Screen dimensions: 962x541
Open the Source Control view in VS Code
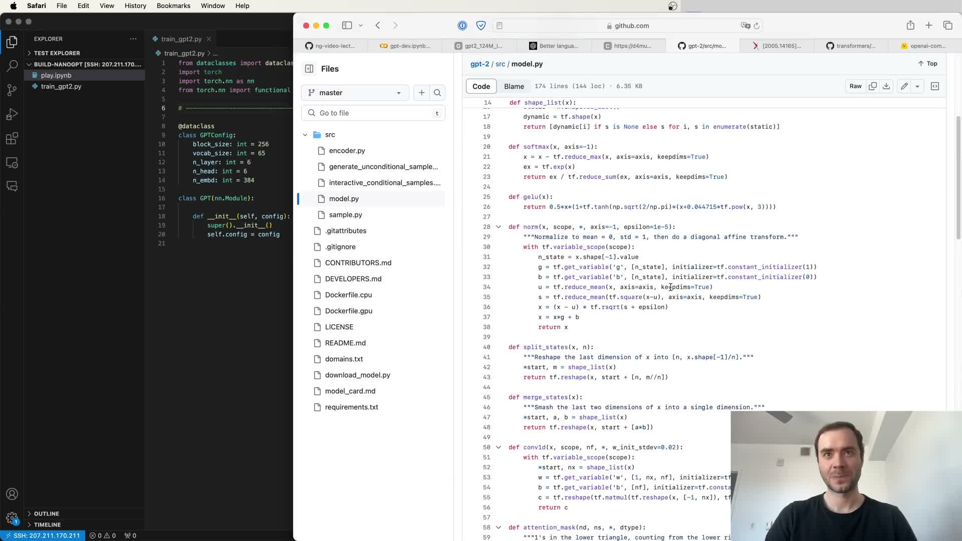(x=12, y=90)
